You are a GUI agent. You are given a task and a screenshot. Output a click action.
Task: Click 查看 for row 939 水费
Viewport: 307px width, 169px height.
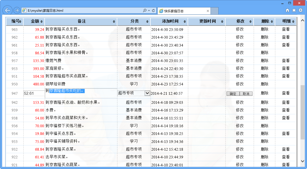[286, 110]
